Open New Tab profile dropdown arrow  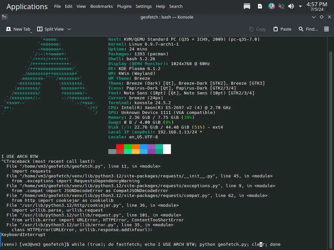pos(31,33)
